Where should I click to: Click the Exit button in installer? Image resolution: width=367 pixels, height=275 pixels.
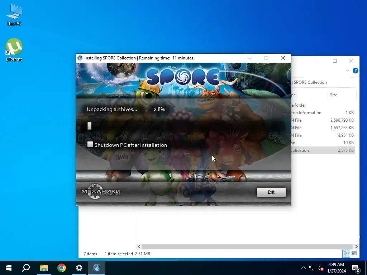(x=271, y=192)
